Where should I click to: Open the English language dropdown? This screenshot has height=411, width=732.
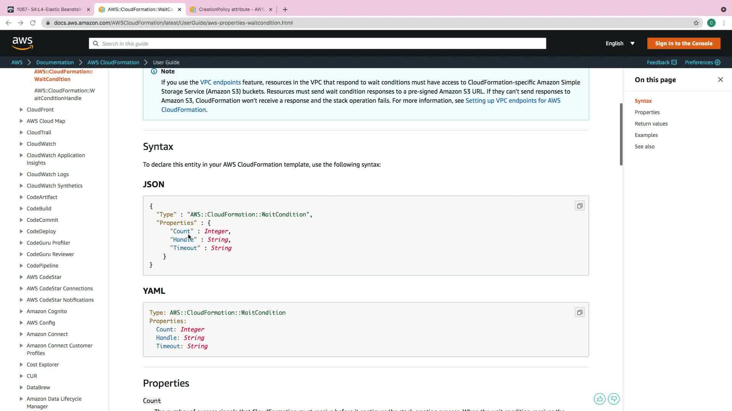620,43
